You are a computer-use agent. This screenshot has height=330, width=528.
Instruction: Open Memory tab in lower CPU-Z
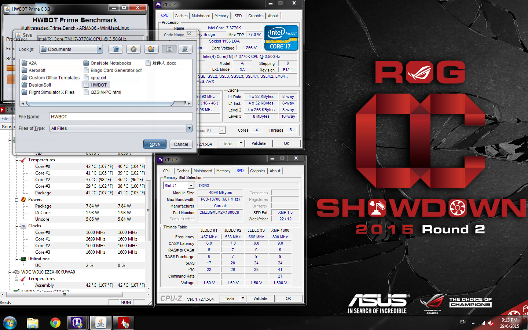click(x=223, y=171)
